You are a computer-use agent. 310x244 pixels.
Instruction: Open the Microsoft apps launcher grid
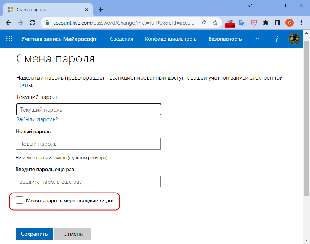(9, 39)
